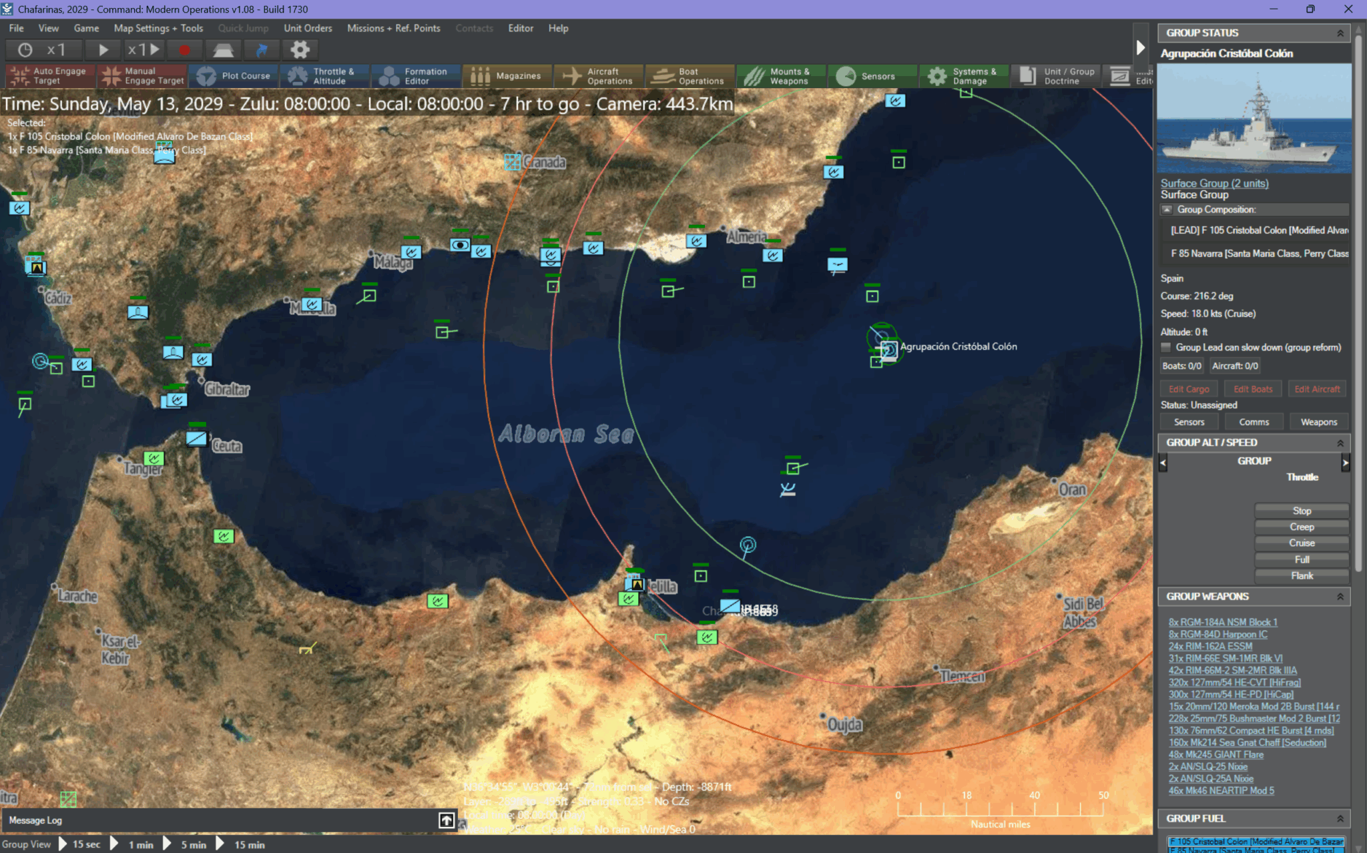Open the Unit Orders menu
This screenshot has height=853, width=1367.
click(308, 28)
